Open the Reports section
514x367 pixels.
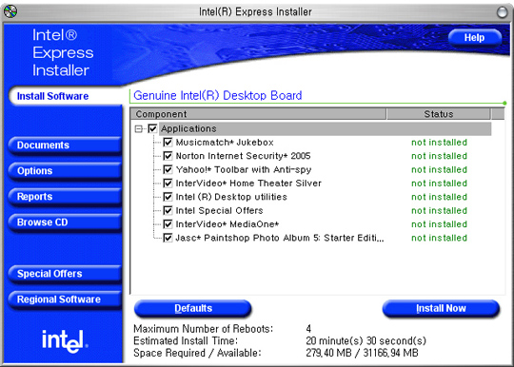(65, 197)
